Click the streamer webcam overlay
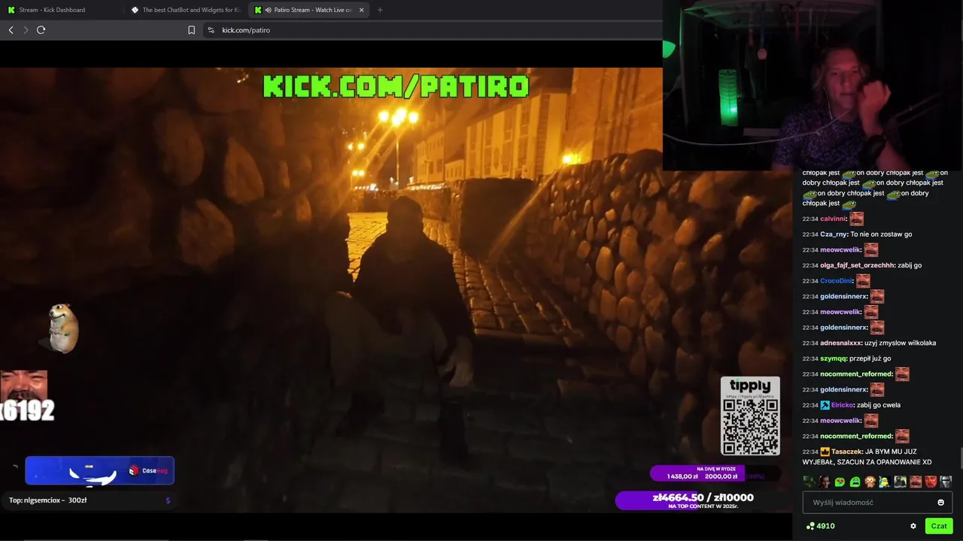This screenshot has width=963, height=541. (x=813, y=85)
